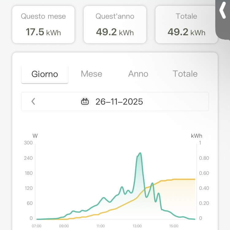Select the 07:00 marker on the time axis
This screenshot has width=230, height=230.
tap(37, 226)
